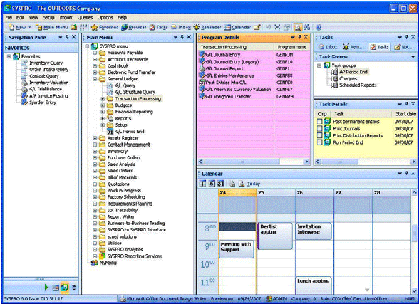The image size is (419, 304).
Task: Click the green play arrow in Navigation Pane
Action: coord(46,288)
